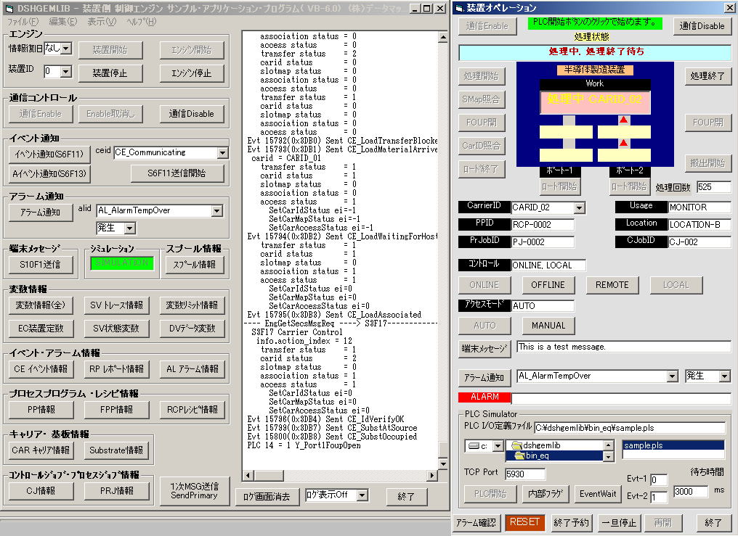Open the ceid CE_Communicating combo box

[x=222, y=152]
